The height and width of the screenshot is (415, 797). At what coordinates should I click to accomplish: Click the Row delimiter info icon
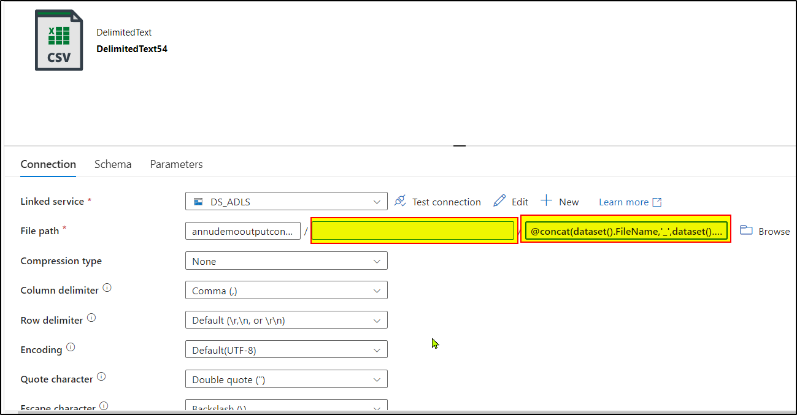[91, 316]
